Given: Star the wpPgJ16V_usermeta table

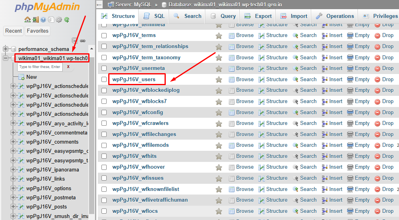Looking at the screenshot, I should [x=218, y=68].
